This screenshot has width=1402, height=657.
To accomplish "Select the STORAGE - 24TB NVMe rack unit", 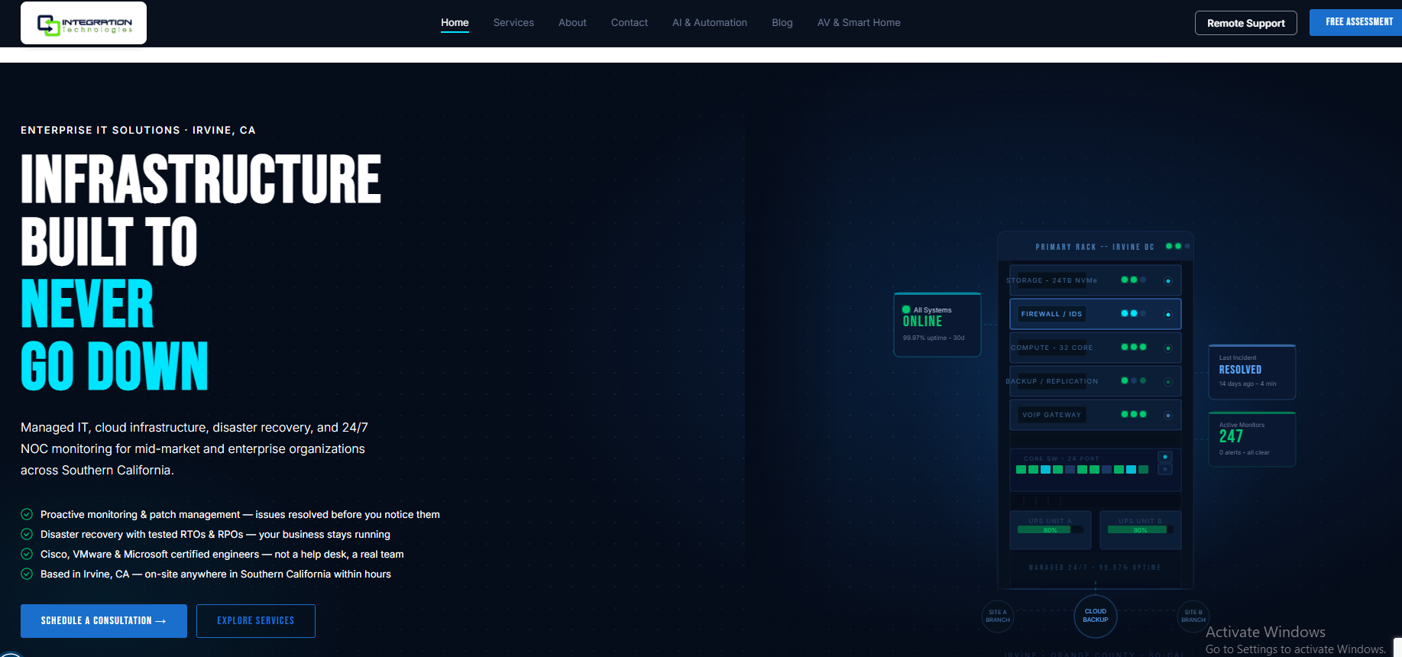I will coord(1096,280).
